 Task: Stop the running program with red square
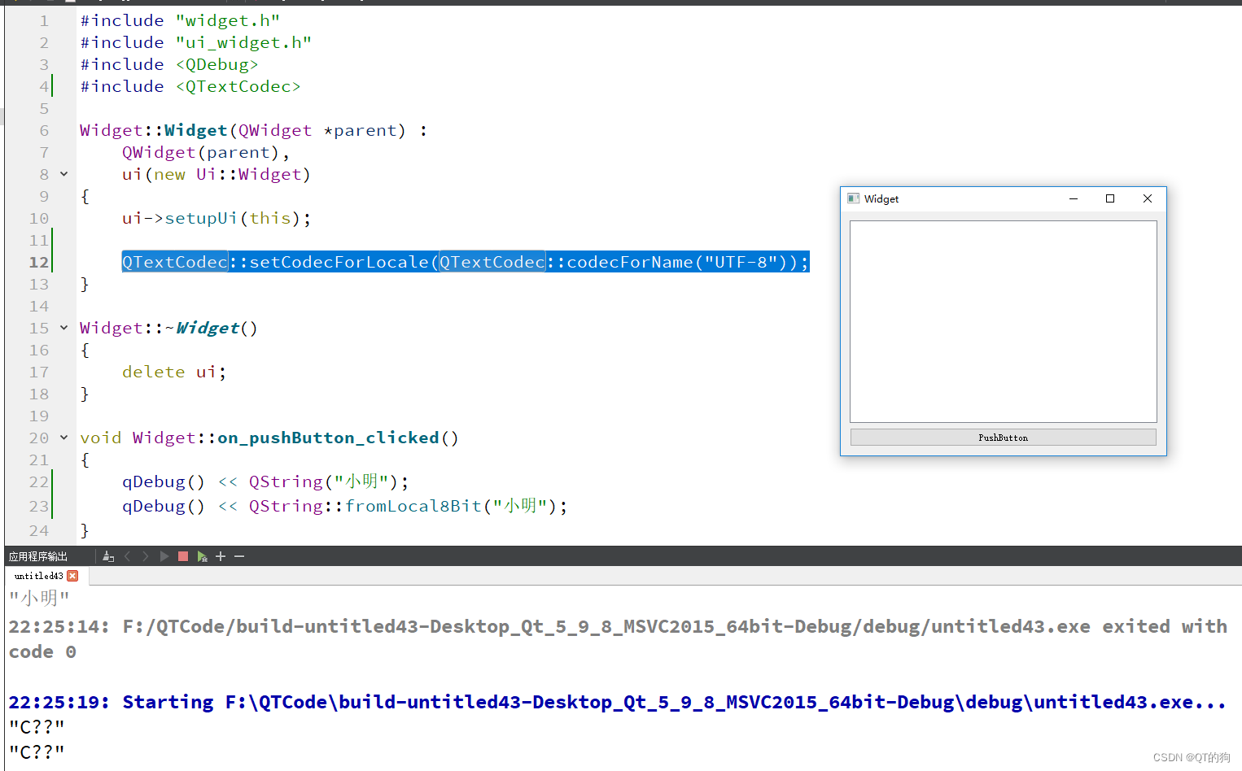183,556
